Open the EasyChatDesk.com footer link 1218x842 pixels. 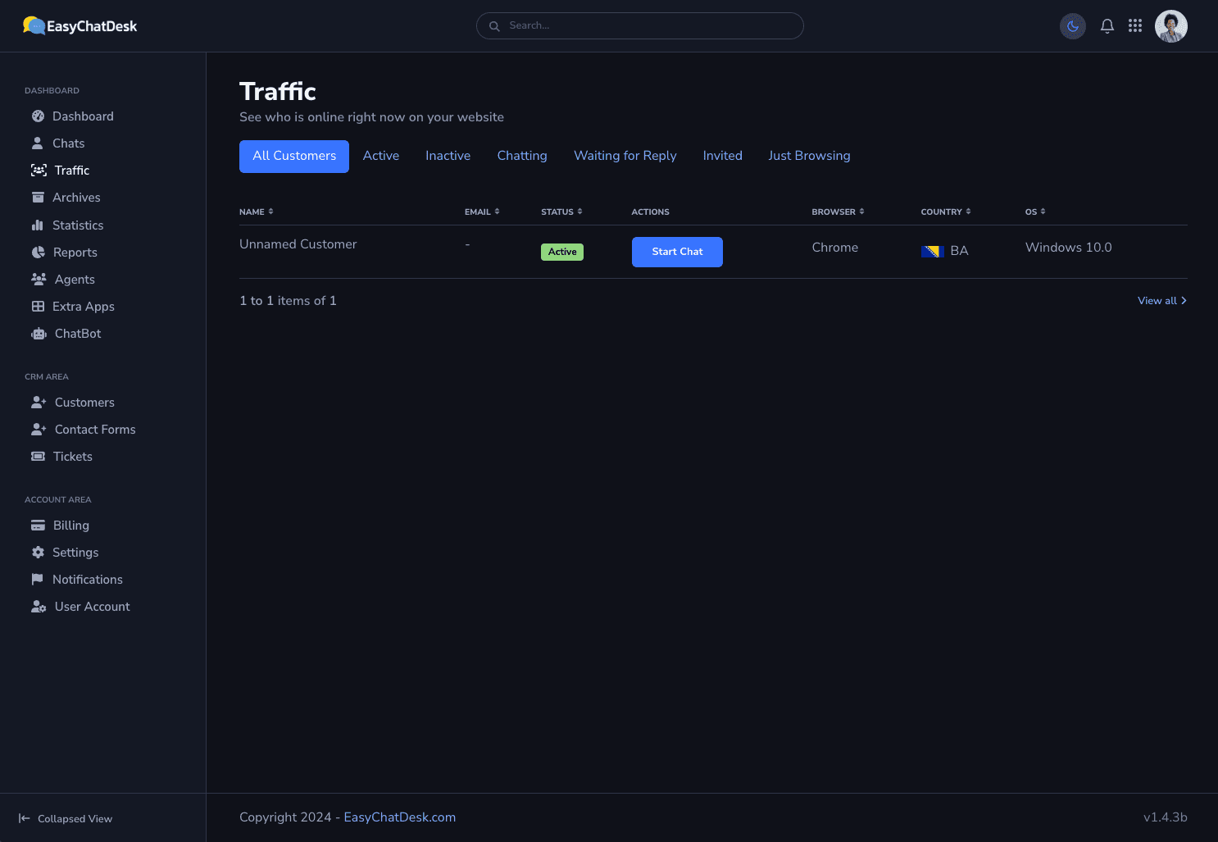(x=400, y=817)
